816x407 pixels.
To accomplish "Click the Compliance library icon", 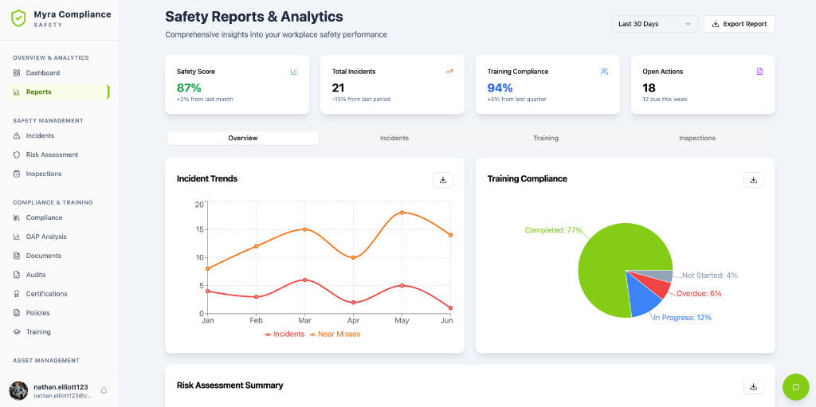I will coord(17,217).
